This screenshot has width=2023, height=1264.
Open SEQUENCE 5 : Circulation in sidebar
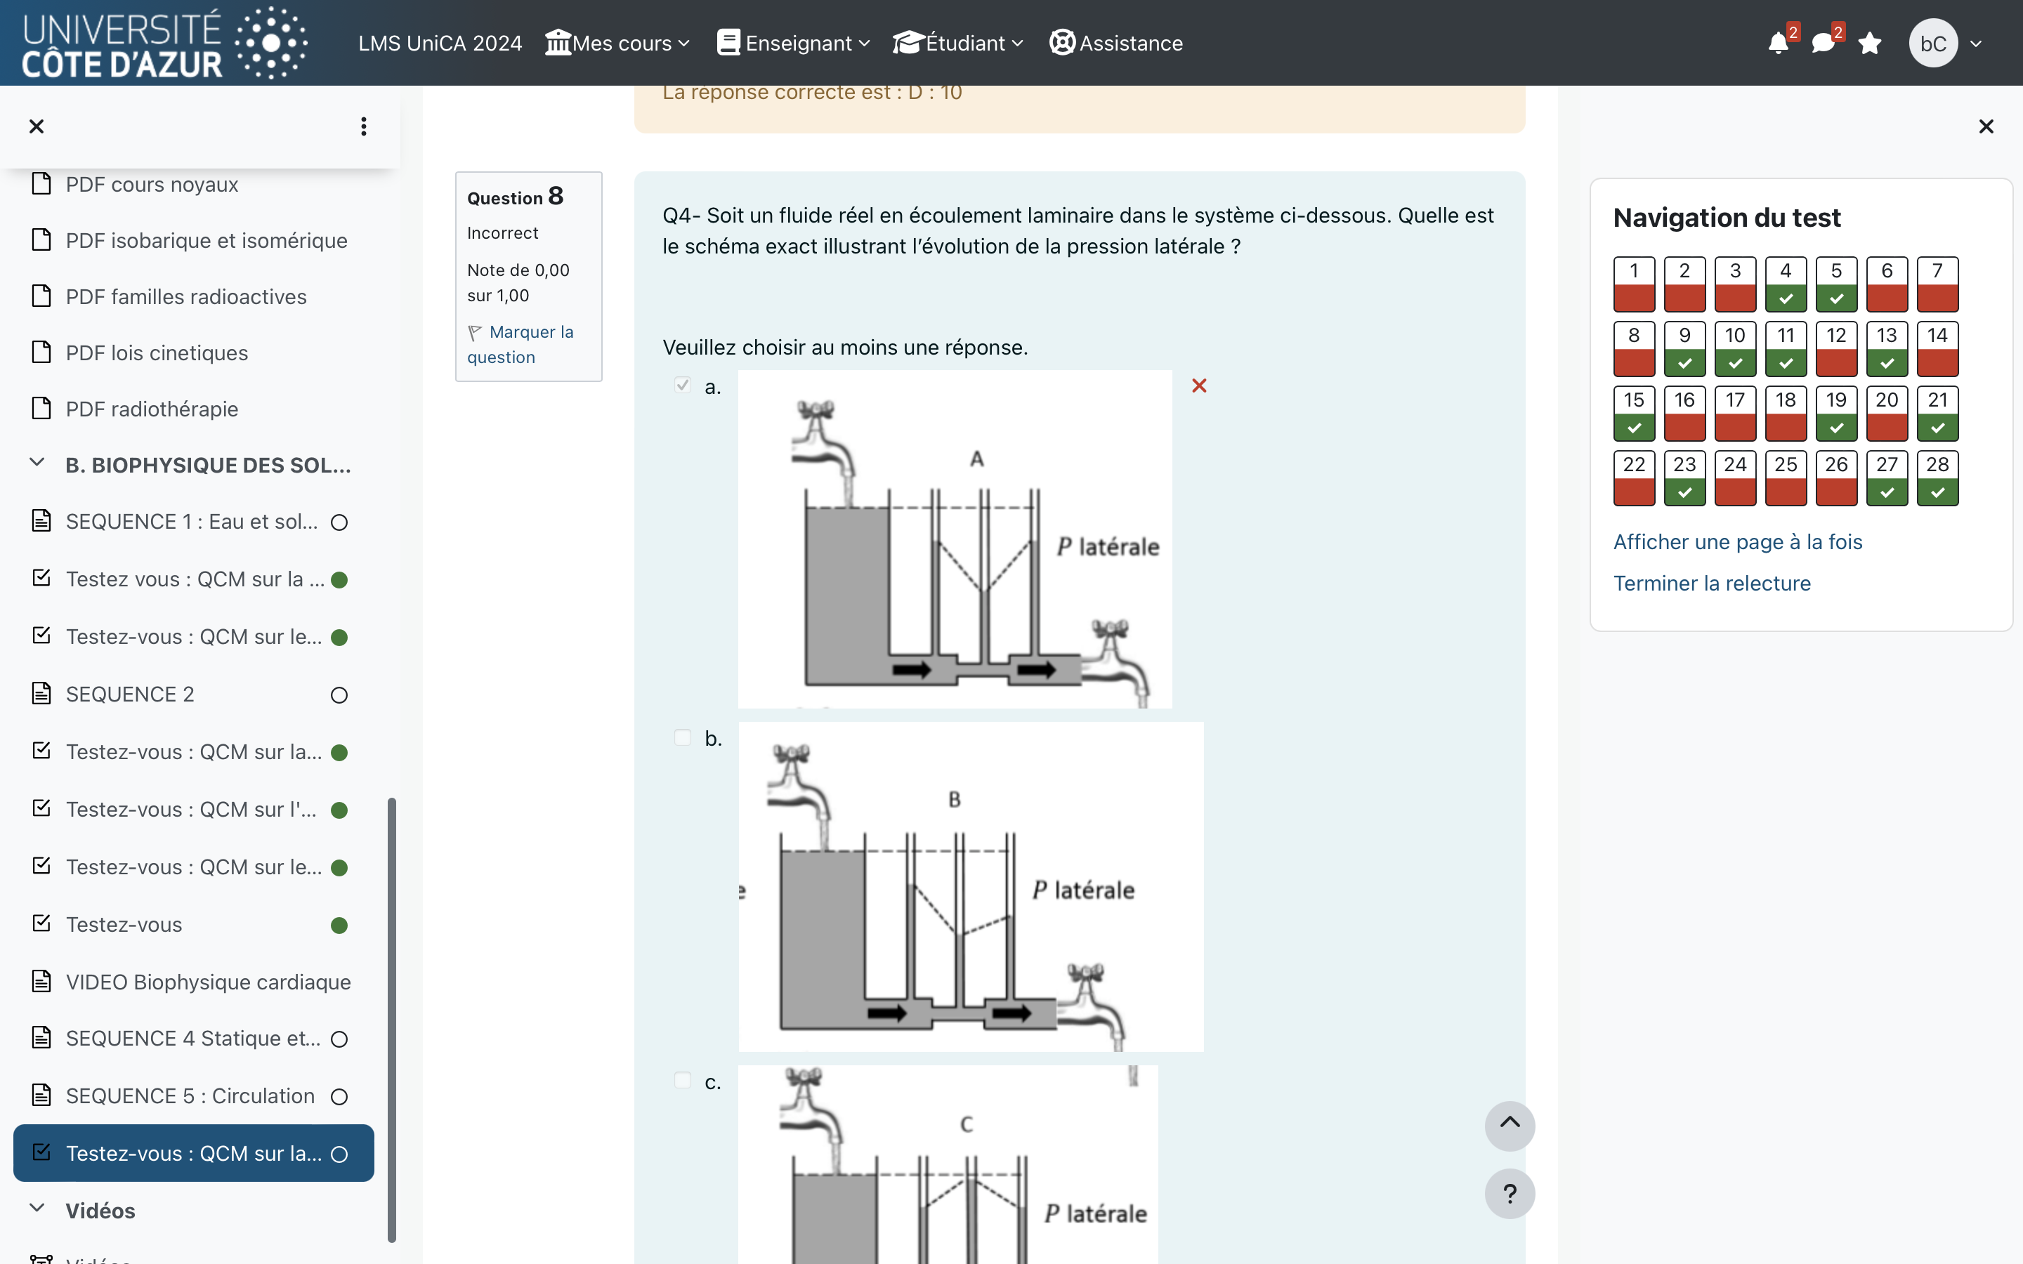(190, 1096)
